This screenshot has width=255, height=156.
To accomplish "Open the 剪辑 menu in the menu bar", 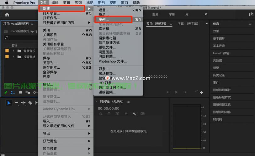I will pos(66,3).
